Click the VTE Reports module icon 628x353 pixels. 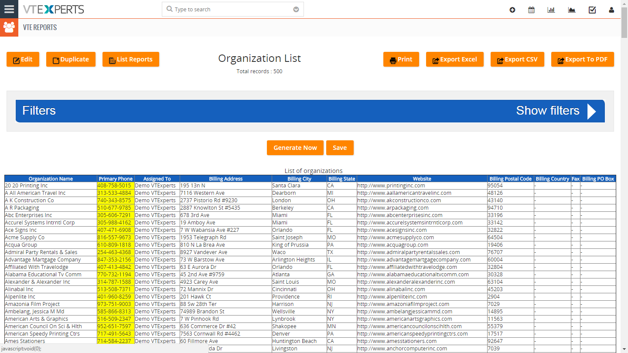pos(9,27)
